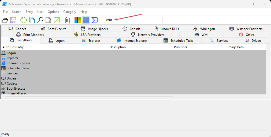Switch to the WMI tab
This screenshot has height=137, width=271.
pos(202,35)
